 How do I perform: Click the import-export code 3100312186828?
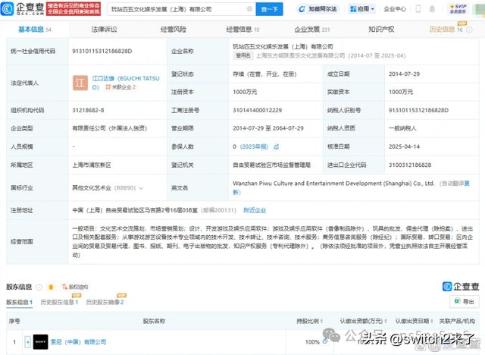(x=410, y=165)
